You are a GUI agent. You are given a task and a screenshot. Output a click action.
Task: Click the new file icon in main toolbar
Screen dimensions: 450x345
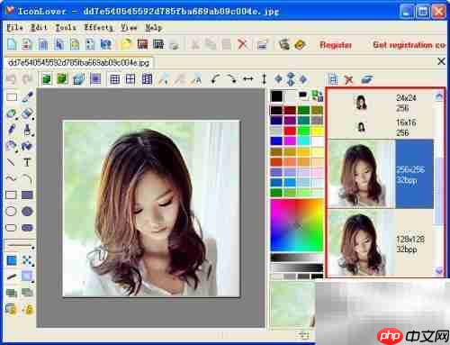[x=12, y=44]
